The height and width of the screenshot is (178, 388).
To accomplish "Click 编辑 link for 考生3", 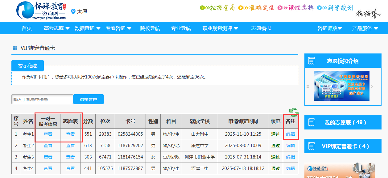I will 291,157.
